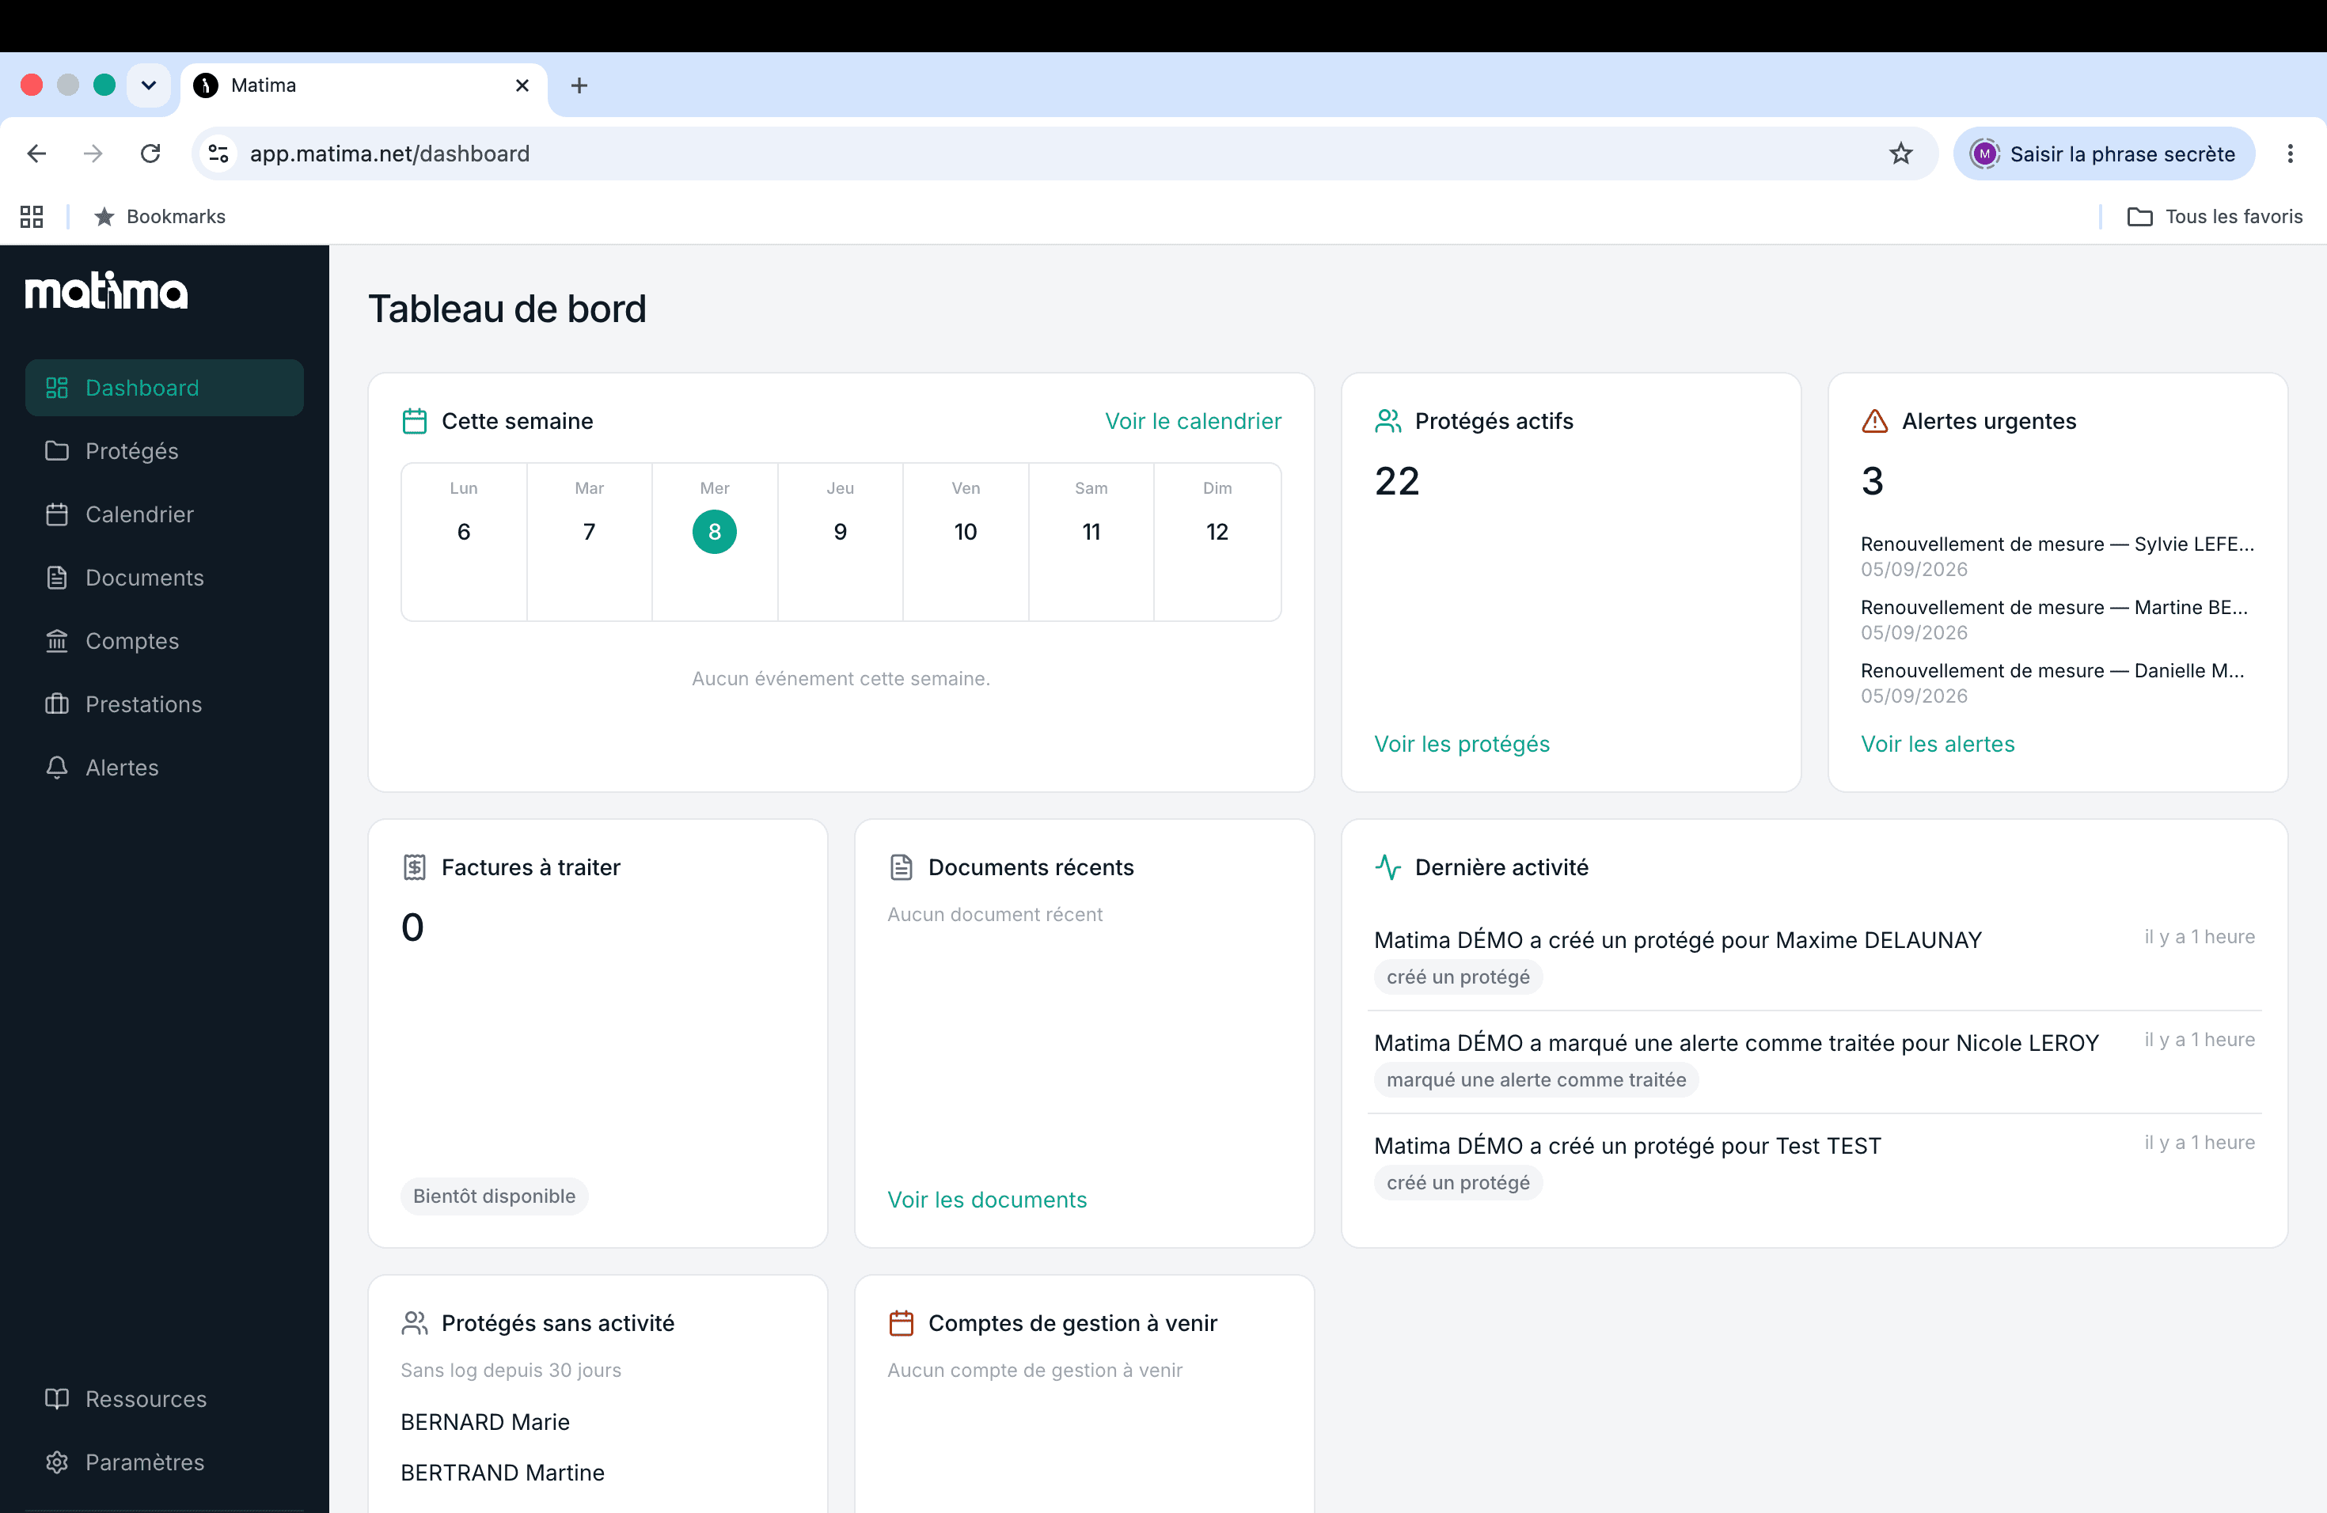Image resolution: width=2327 pixels, height=1513 pixels.
Task: Click the Comptes bank icon
Action: [x=57, y=641]
